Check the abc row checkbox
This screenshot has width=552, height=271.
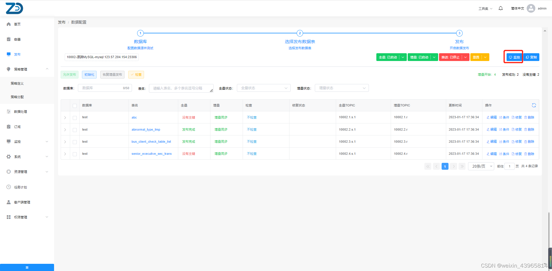tap(75, 118)
